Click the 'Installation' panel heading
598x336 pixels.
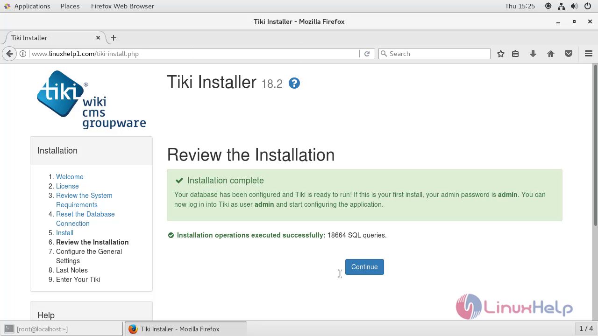[x=57, y=151]
